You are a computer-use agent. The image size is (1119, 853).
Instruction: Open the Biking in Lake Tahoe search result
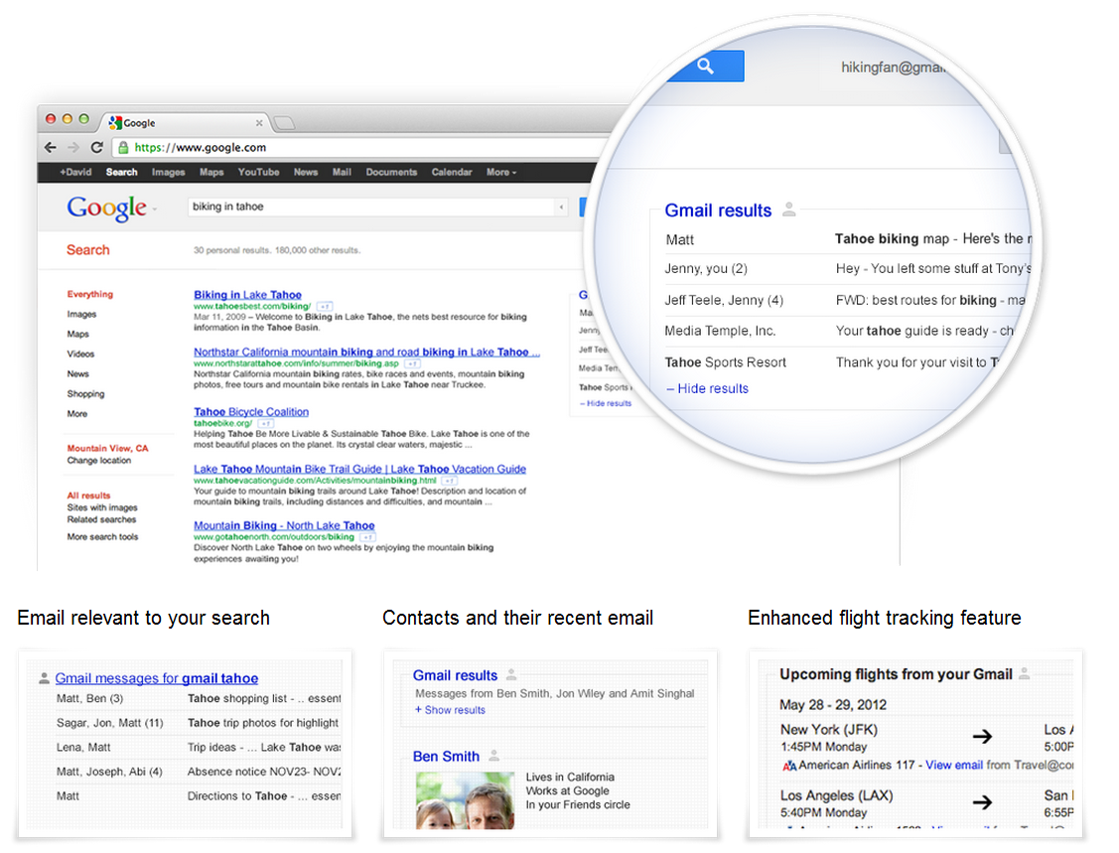247,294
